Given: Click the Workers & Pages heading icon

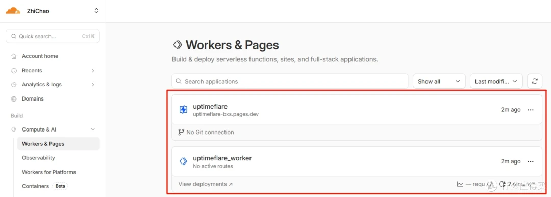Looking at the screenshot, I should (x=177, y=45).
